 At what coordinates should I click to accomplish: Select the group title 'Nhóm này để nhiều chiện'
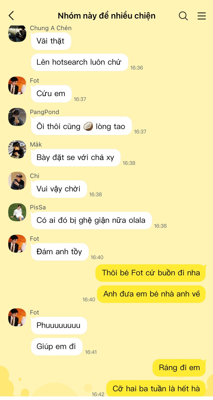click(106, 16)
